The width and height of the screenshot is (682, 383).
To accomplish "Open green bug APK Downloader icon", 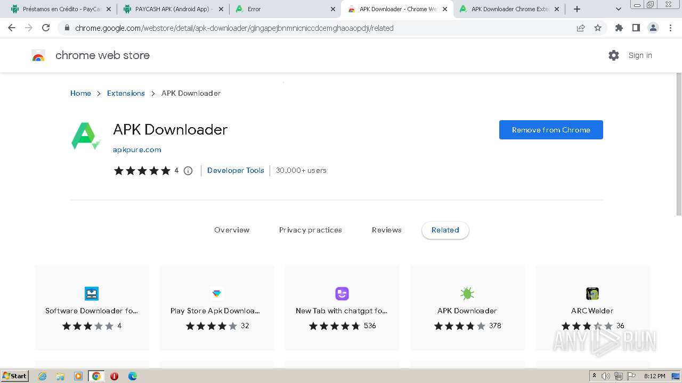I will (467, 294).
